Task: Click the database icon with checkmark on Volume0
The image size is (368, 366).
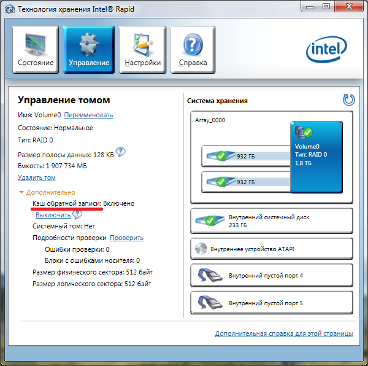Action: [304, 132]
